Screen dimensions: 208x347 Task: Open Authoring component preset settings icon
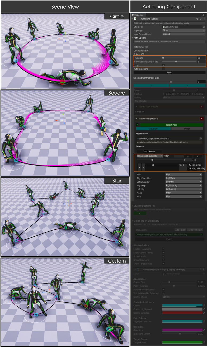click(x=201, y=19)
